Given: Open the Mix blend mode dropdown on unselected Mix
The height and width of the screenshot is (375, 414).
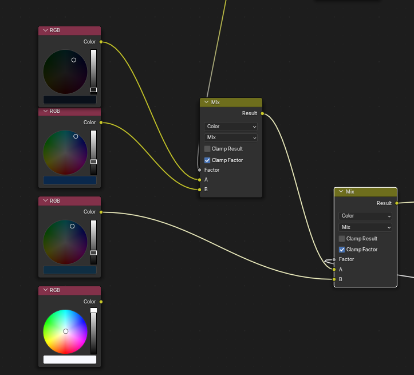Looking at the screenshot, I should pyautogui.click(x=231, y=137).
